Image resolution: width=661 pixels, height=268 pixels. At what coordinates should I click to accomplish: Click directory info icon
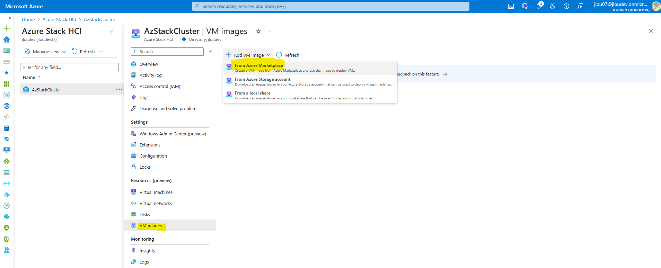[184, 39]
